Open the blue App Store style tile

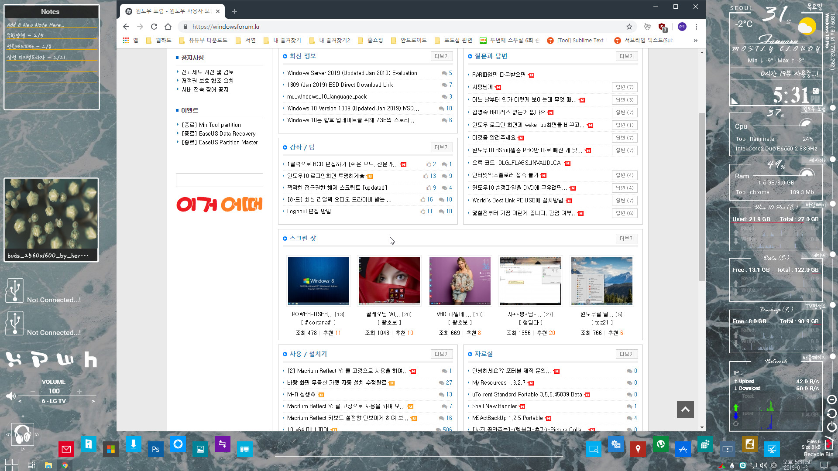tap(683, 449)
